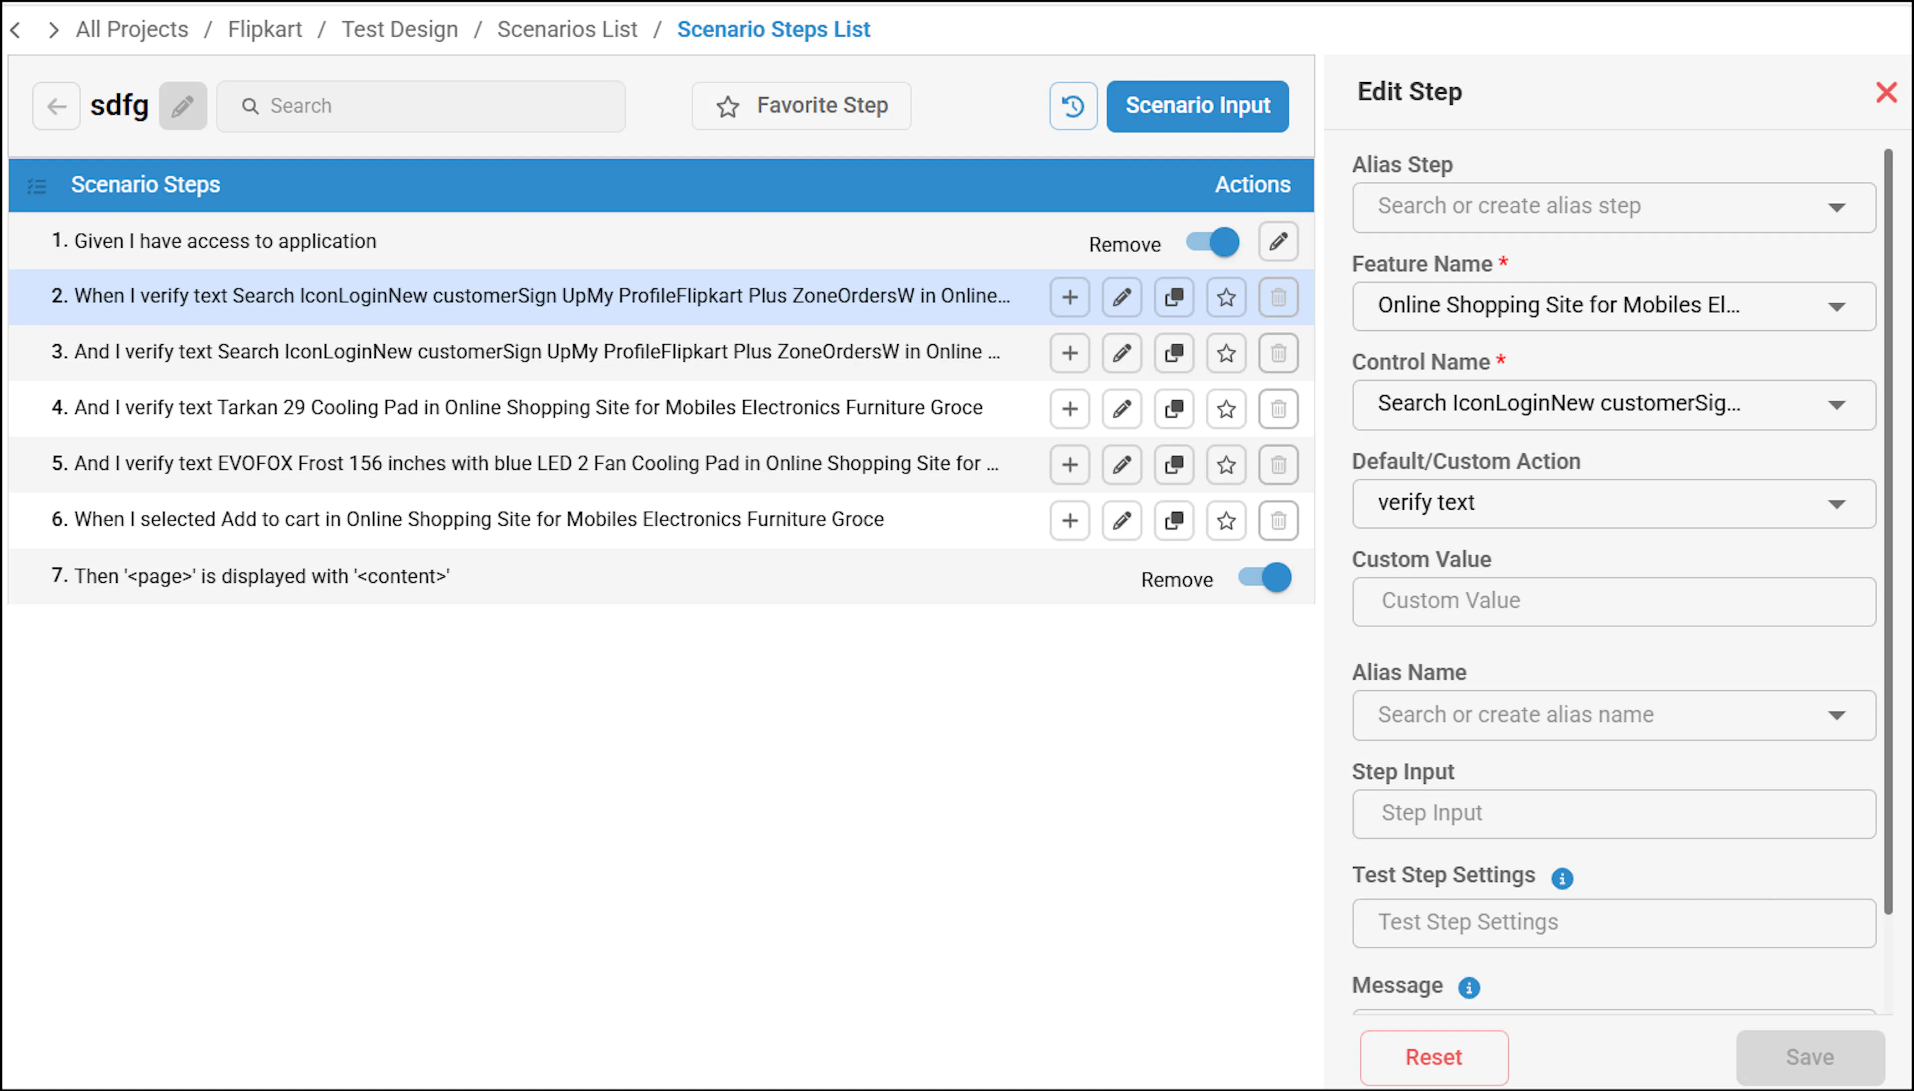The image size is (1914, 1091).
Task: Mark step 5 as favorite star
Action: 1226,465
